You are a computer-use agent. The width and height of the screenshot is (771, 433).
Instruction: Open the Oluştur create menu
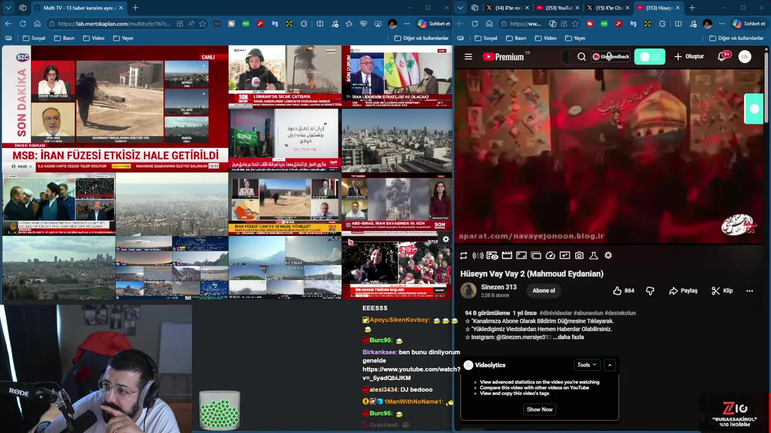pyautogui.click(x=688, y=57)
